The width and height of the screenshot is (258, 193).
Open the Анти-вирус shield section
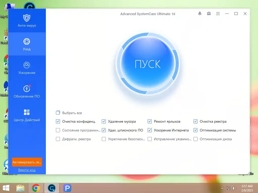point(27,21)
